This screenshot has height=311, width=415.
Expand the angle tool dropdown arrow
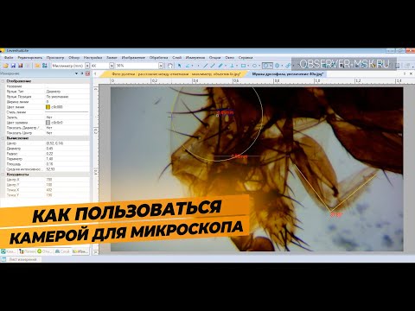193,66
